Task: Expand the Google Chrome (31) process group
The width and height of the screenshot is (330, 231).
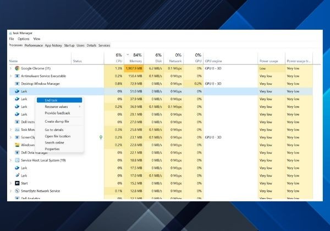Action: [x=10, y=68]
